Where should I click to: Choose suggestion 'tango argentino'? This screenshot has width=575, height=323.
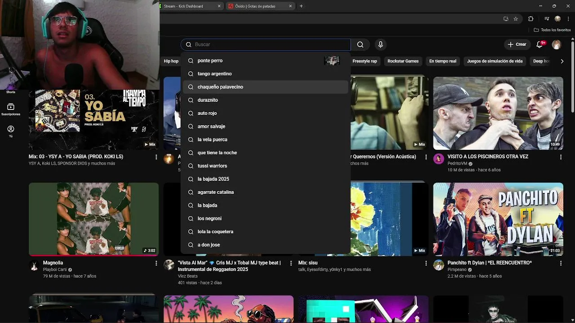pyautogui.click(x=265, y=74)
